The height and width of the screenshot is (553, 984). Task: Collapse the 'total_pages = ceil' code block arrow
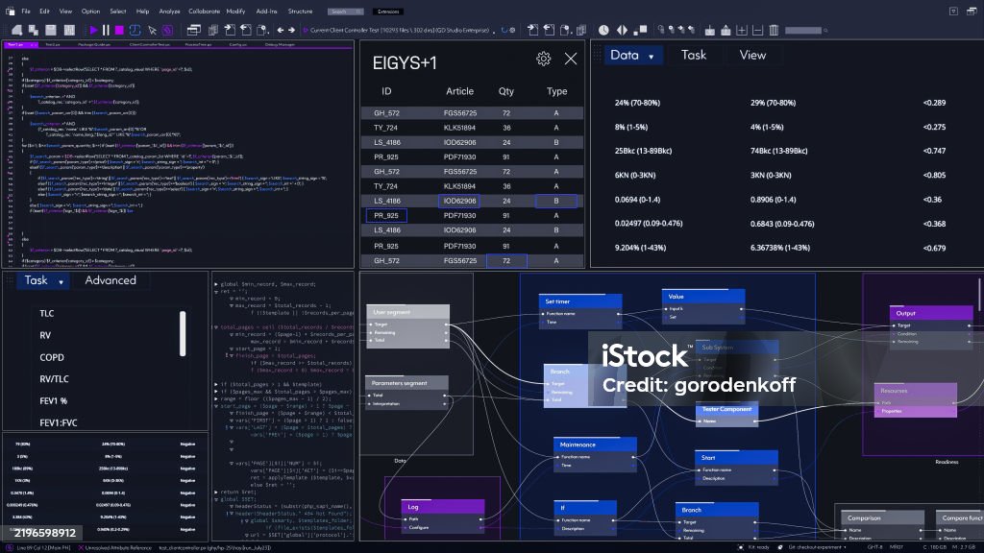click(216, 326)
